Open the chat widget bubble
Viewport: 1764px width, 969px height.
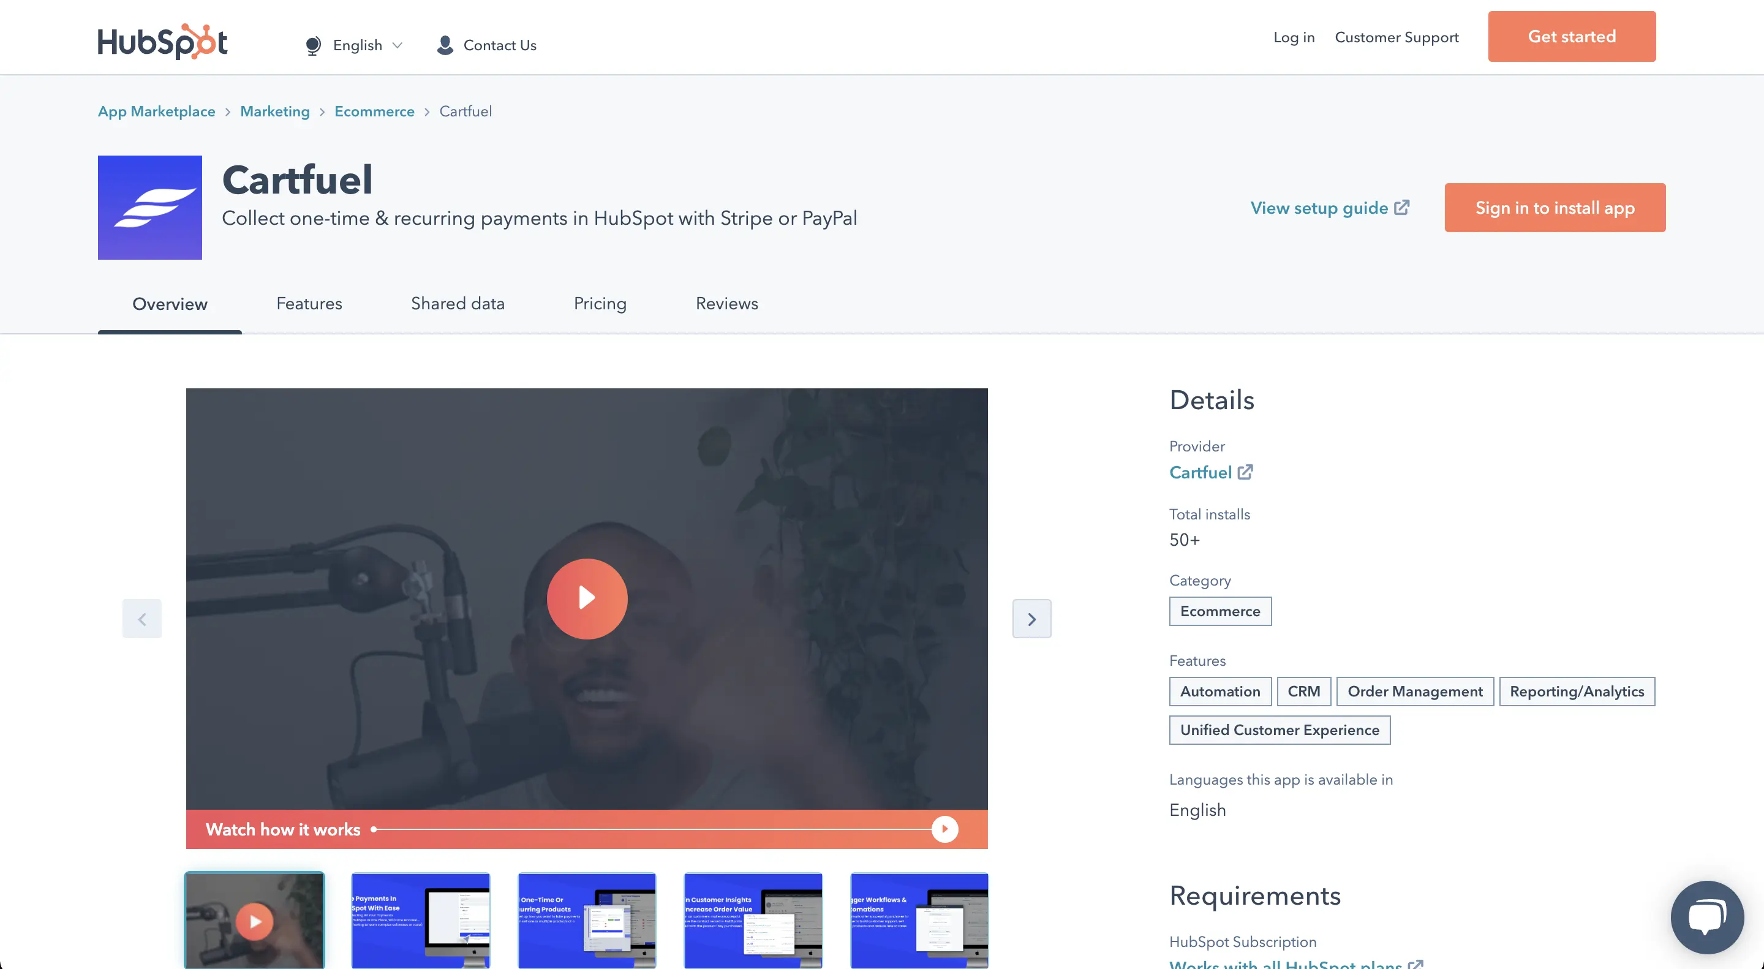coord(1706,917)
